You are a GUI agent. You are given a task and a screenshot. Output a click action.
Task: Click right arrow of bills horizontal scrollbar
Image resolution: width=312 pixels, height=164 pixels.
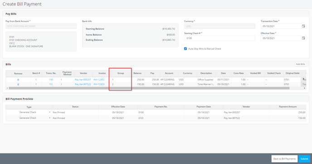click(x=304, y=88)
